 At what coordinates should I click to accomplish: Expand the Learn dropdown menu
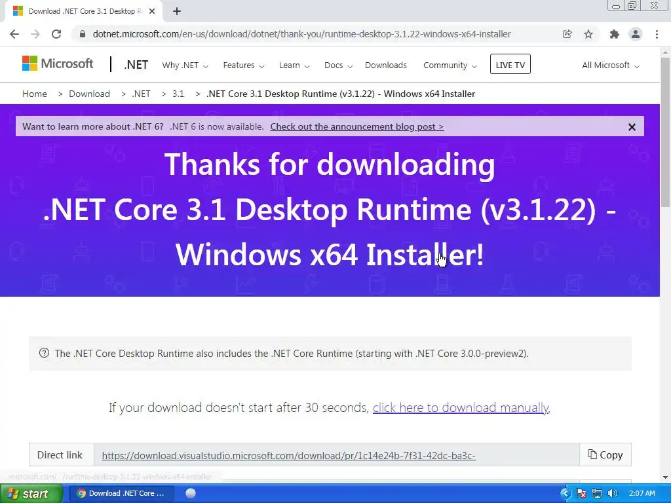point(294,65)
